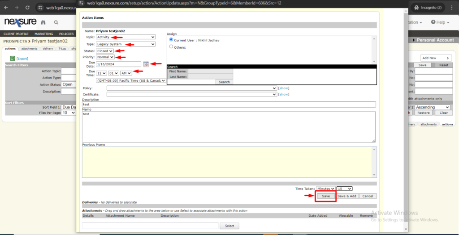
Task: Open the Due Time hour dropdown
Action: pyautogui.click(x=101, y=73)
